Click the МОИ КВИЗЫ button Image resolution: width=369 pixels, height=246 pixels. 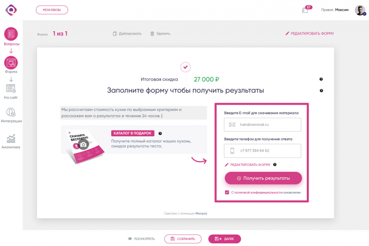click(52, 10)
